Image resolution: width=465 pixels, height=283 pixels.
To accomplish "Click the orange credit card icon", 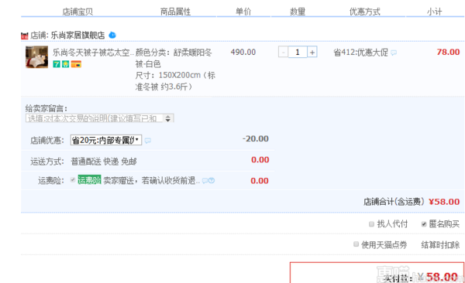I will pos(76,64).
